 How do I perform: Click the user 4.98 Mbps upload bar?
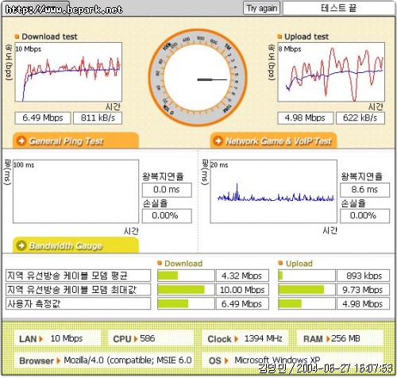coord(306,303)
